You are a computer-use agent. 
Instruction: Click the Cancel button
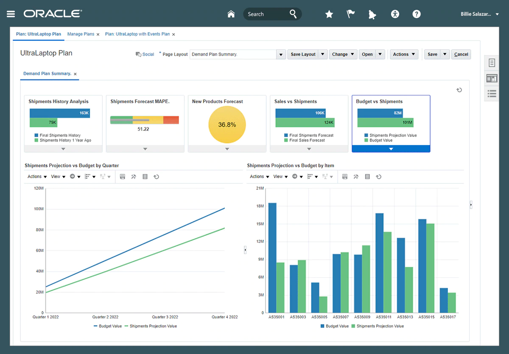pyautogui.click(x=461, y=54)
